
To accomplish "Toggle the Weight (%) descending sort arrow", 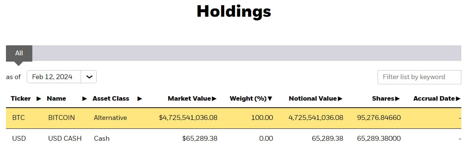I will pos(270,99).
